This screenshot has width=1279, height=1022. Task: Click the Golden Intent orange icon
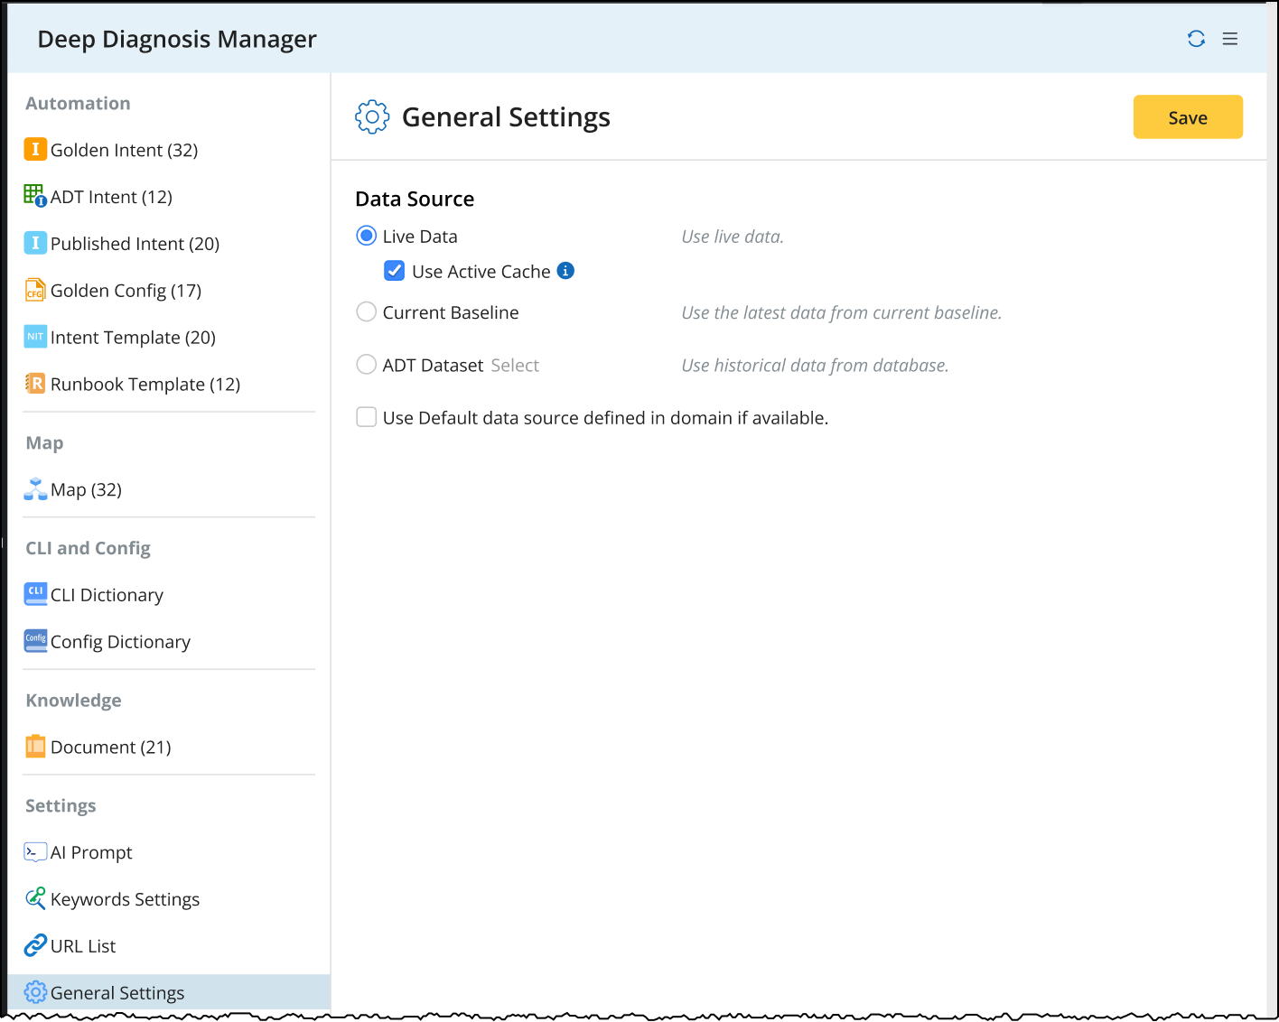pos(35,149)
